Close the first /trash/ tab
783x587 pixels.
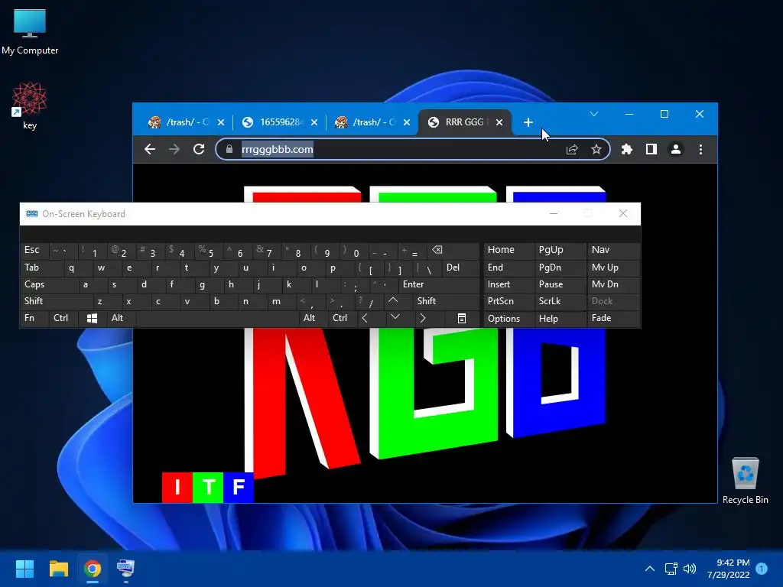click(x=221, y=122)
